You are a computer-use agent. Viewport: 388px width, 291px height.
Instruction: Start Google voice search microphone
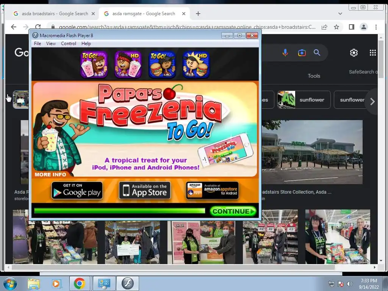285,52
